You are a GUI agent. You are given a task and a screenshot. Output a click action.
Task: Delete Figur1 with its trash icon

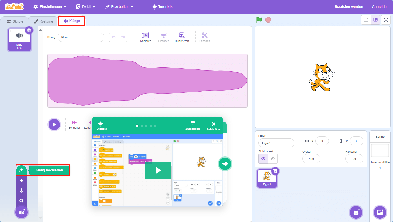pyautogui.click(x=275, y=171)
